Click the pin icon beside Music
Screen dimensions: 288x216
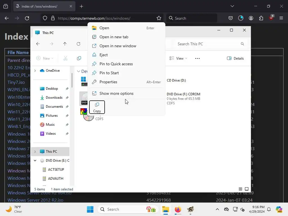click(67, 125)
